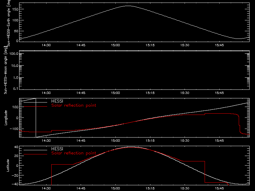
Task: Click 15:00 time label under Moon angle plot
Action: 115,93
